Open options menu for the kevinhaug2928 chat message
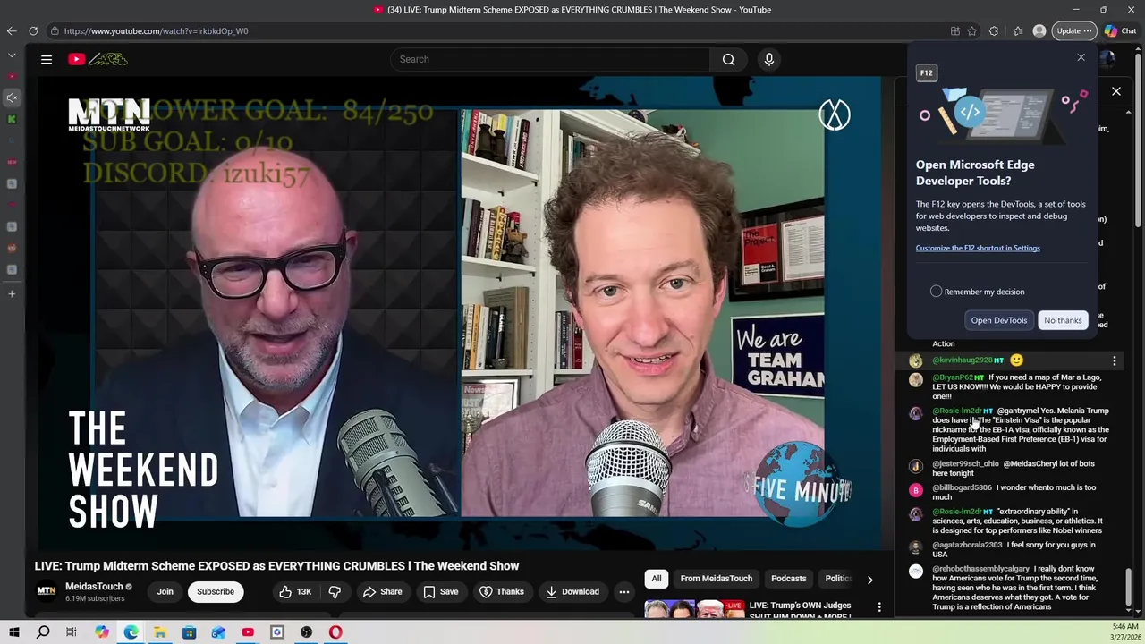This screenshot has width=1145, height=644. tap(1115, 360)
